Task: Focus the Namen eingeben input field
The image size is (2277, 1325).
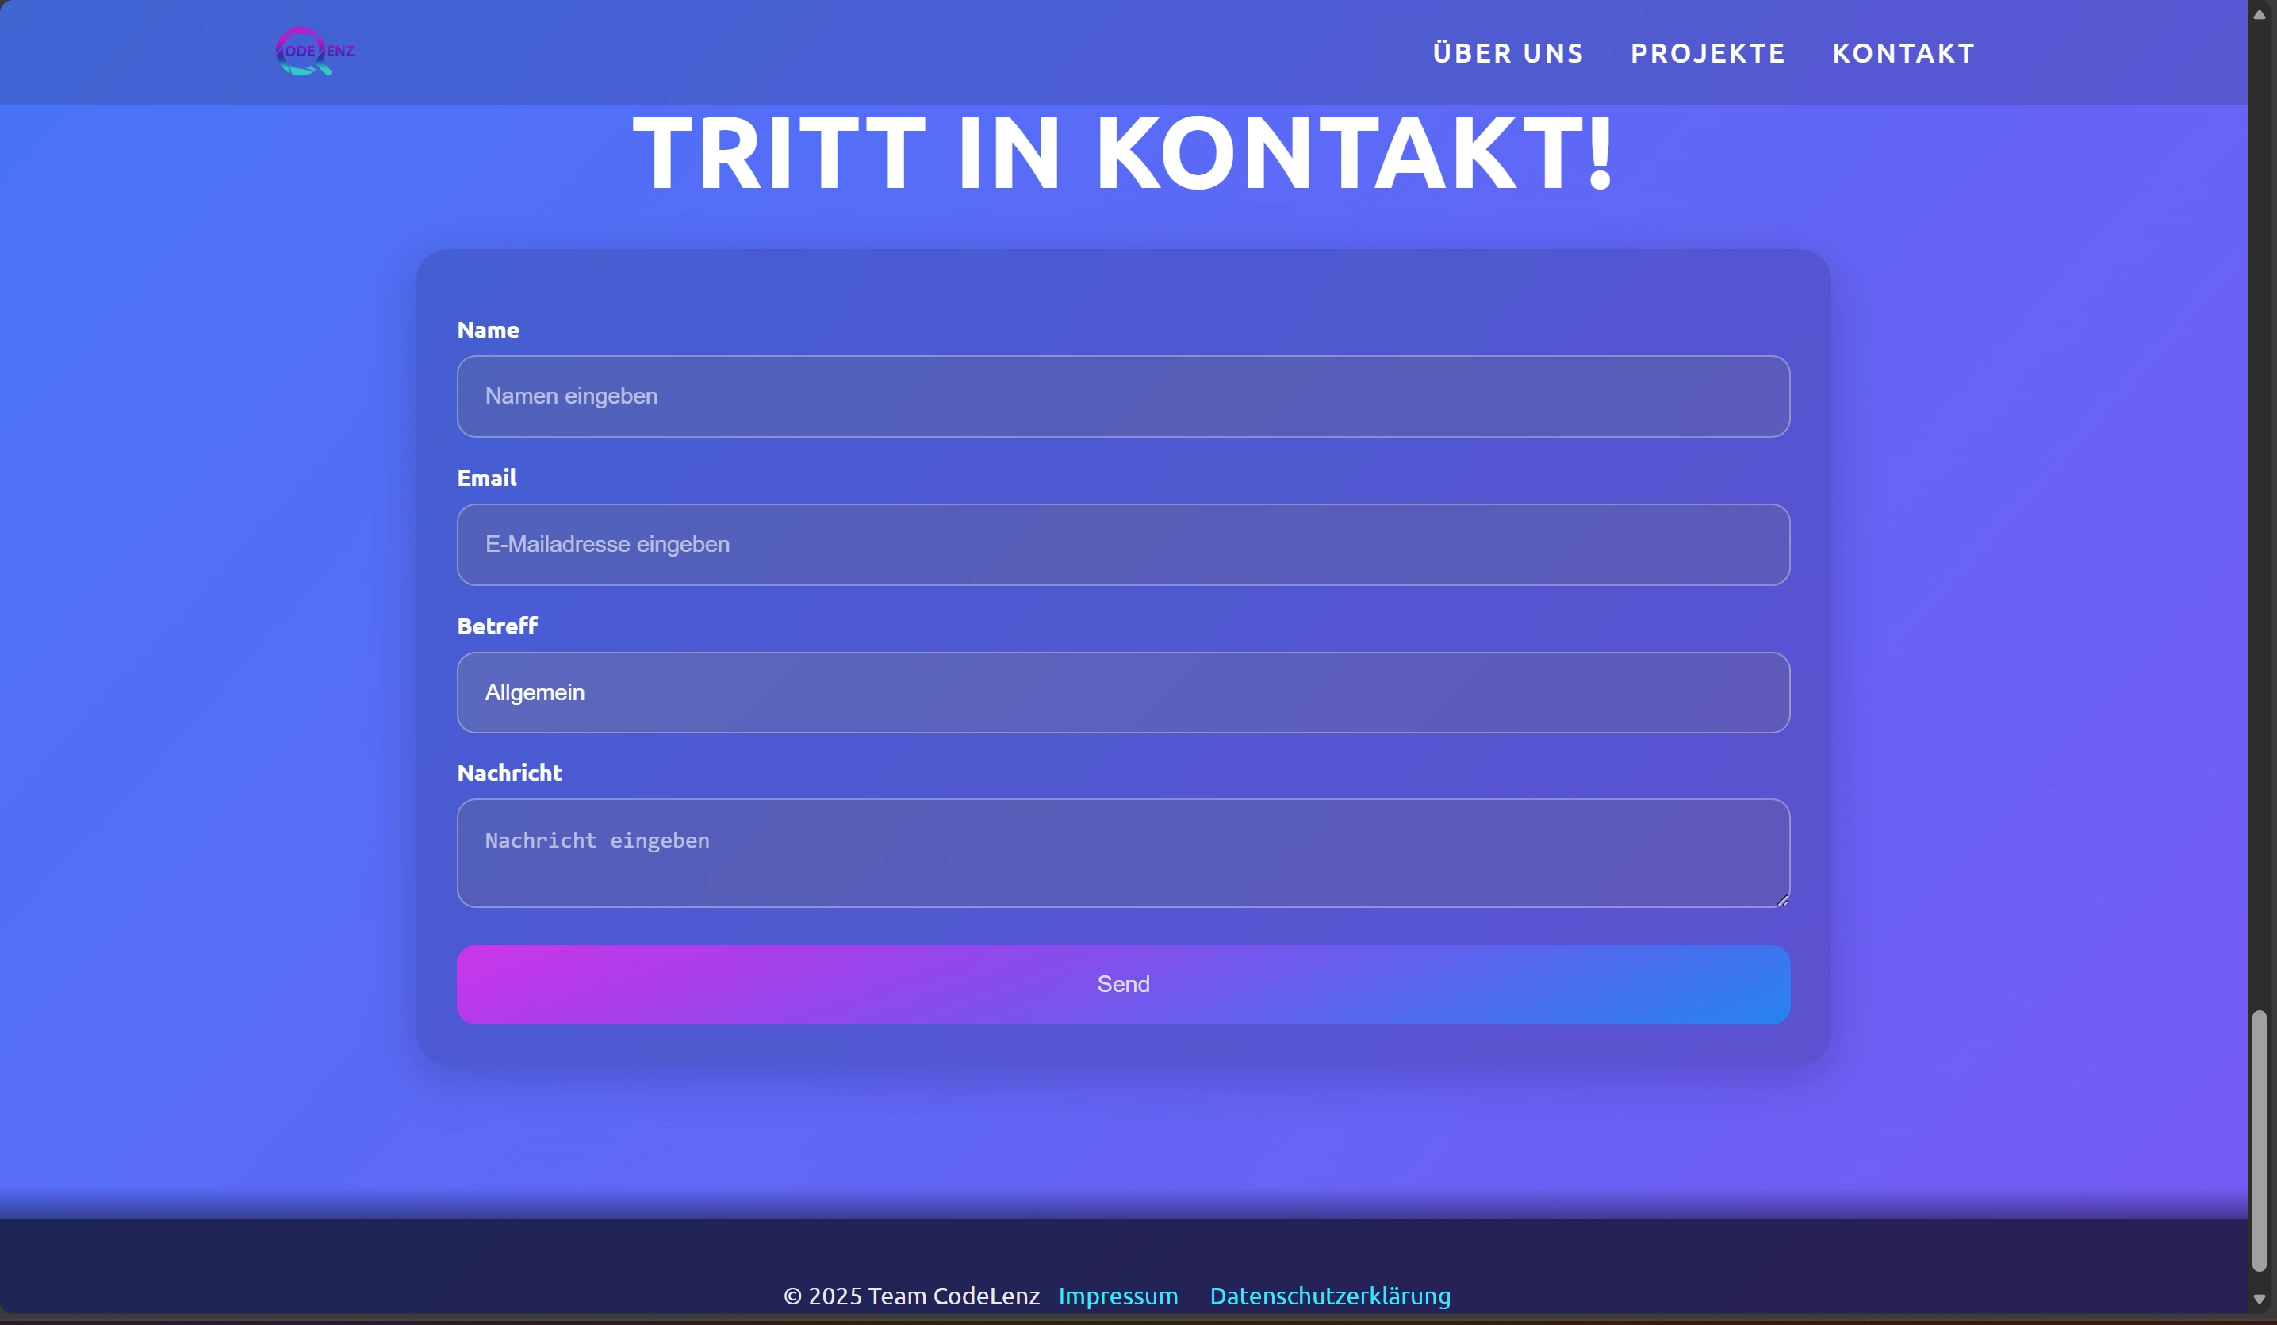Action: (1122, 396)
